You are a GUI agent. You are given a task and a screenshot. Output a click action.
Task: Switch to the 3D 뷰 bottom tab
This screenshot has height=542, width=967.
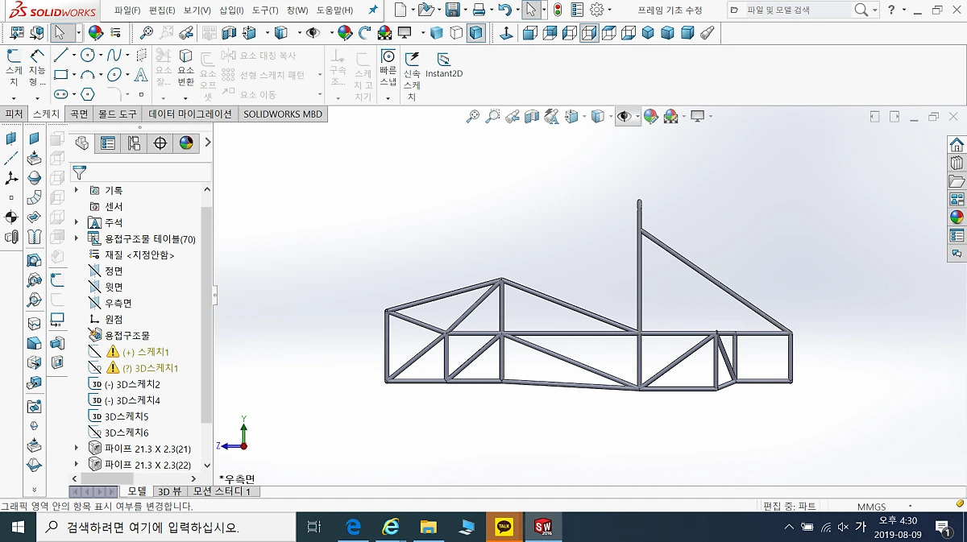(169, 491)
